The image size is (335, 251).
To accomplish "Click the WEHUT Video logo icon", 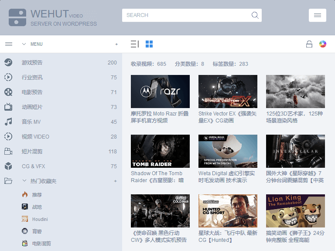I will 17,17.
